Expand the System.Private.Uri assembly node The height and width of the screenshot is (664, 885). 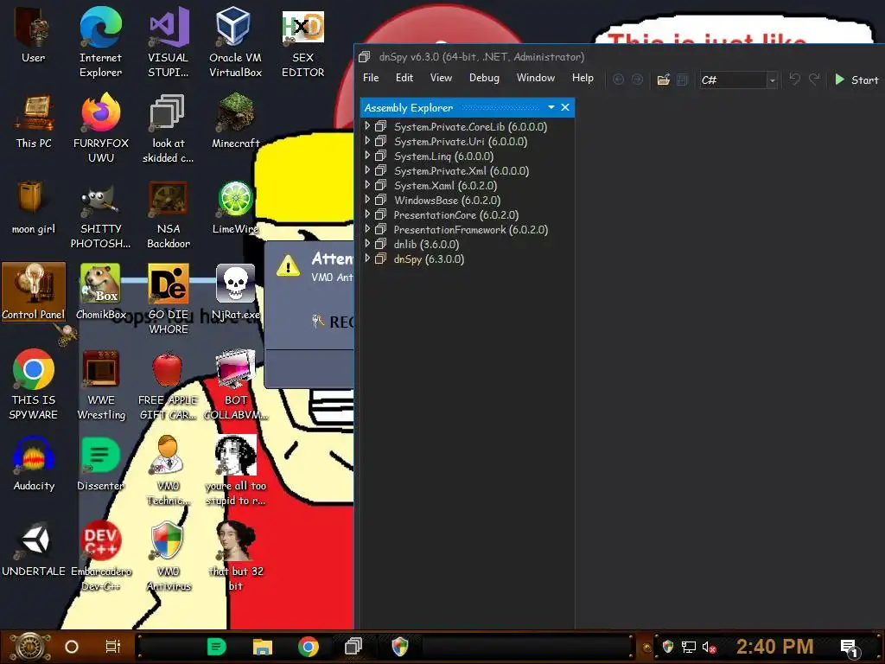click(x=367, y=141)
